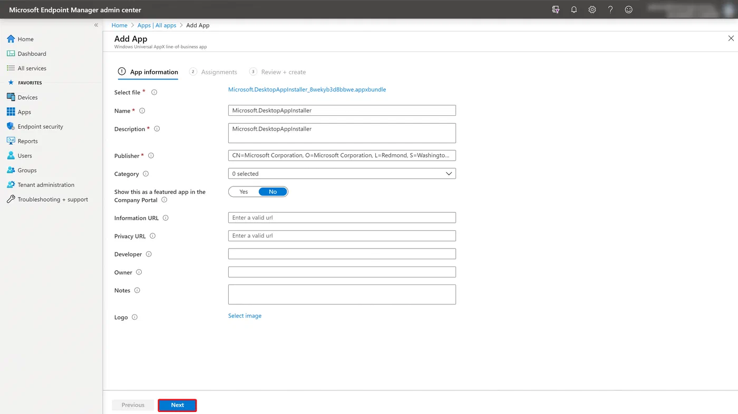Click the Information URL field
738x414 pixels.
342,218
